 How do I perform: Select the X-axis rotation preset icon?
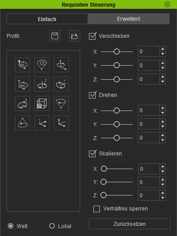22,103
